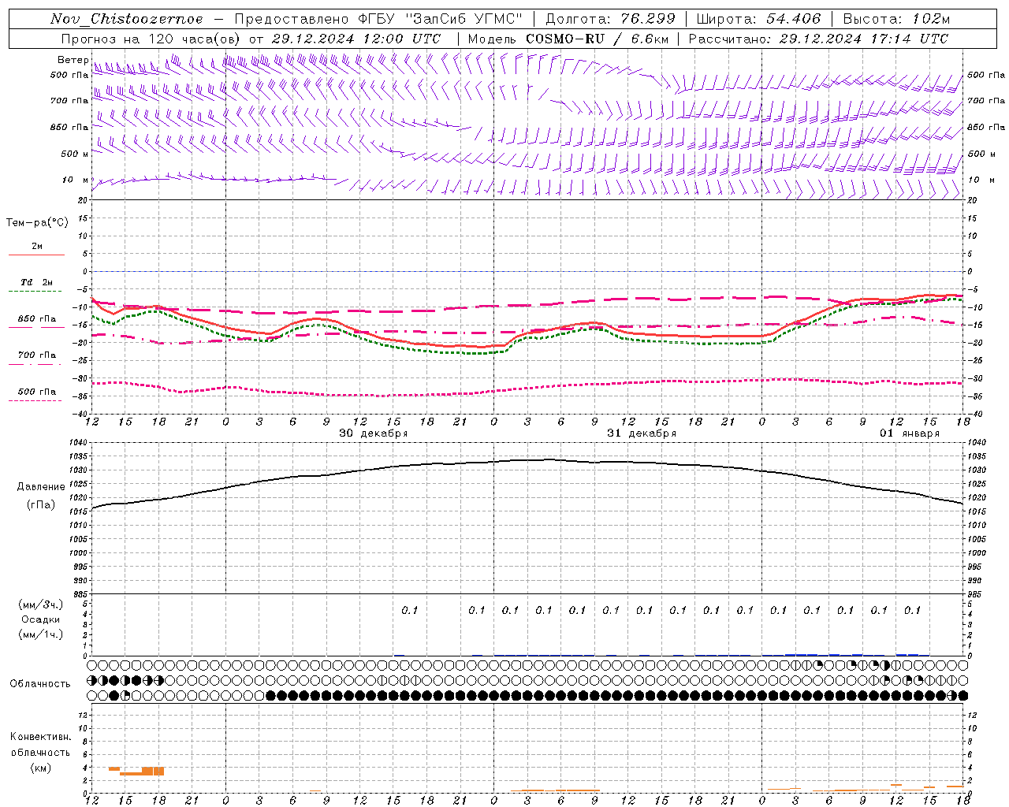Click "Рассчитано: 29.12.2024 17:14 UTC" text
Screen dimensions: 1009x807
coord(818,39)
